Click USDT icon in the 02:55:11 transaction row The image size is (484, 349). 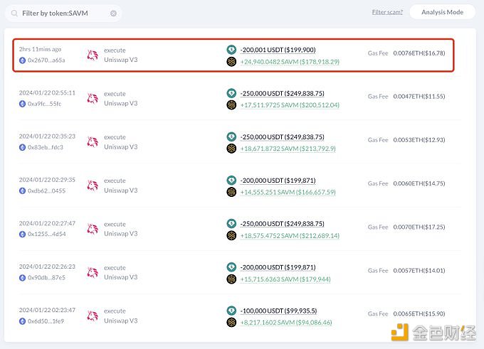tap(231, 93)
